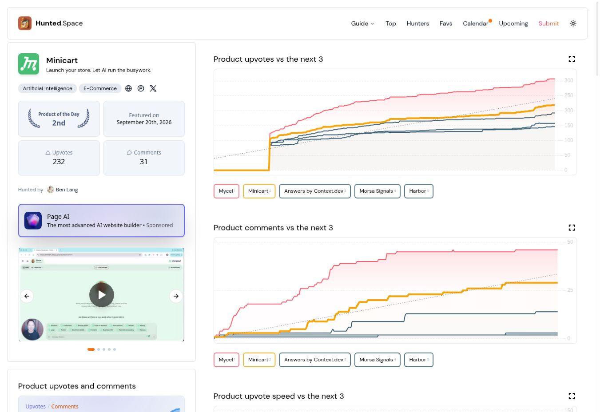Go to the previous gallery slide
600x412 pixels.
(x=27, y=296)
